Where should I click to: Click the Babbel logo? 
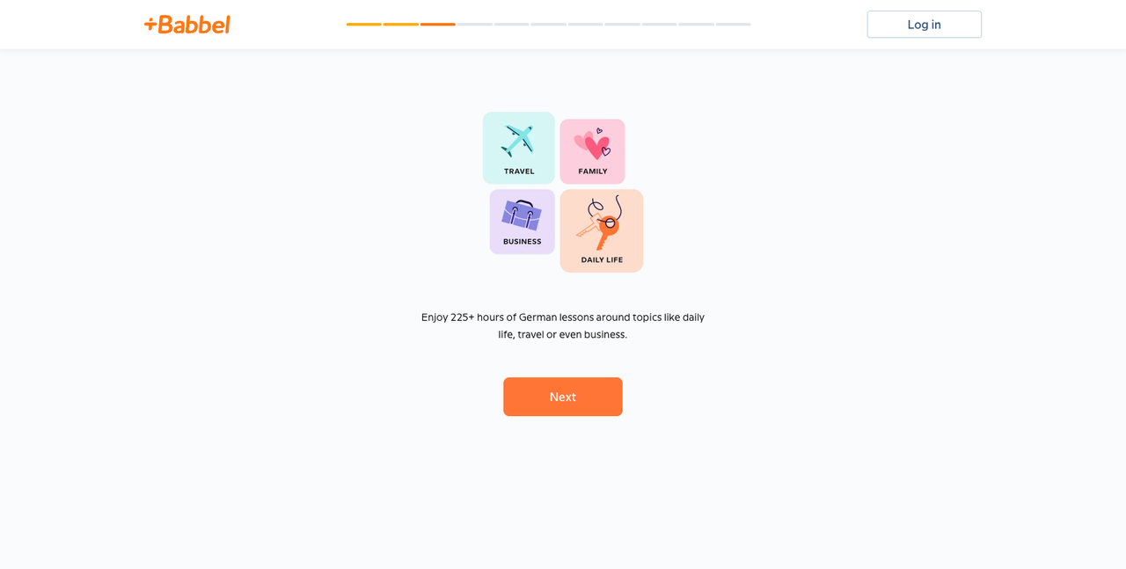(x=186, y=25)
